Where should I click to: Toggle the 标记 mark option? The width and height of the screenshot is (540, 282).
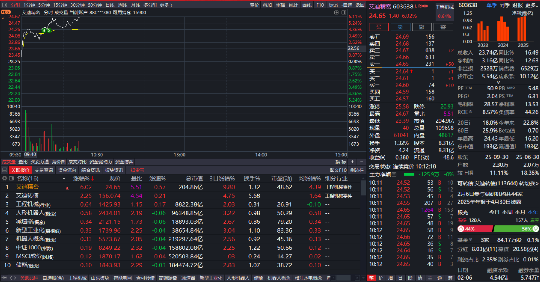click(333, 5)
